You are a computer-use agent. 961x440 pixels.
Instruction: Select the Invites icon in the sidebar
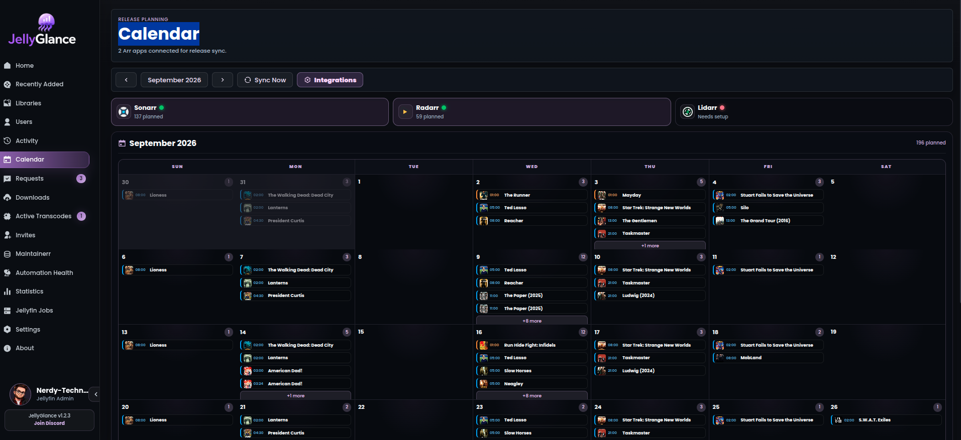click(x=8, y=235)
